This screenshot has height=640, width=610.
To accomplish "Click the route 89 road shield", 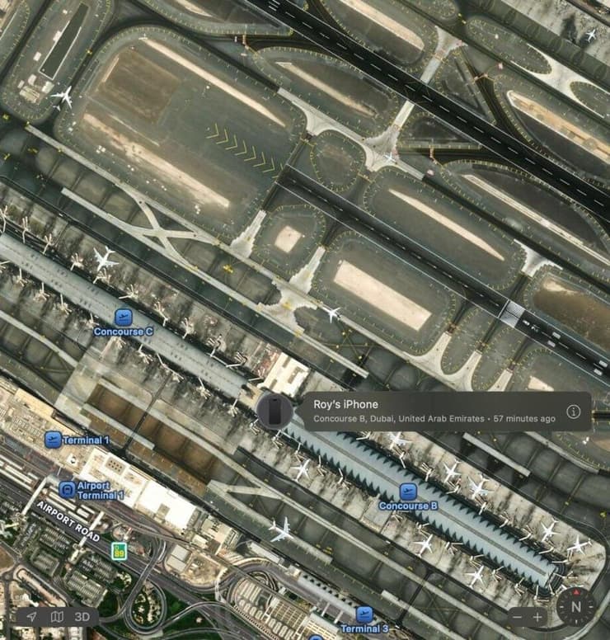I will [x=119, y=551].
